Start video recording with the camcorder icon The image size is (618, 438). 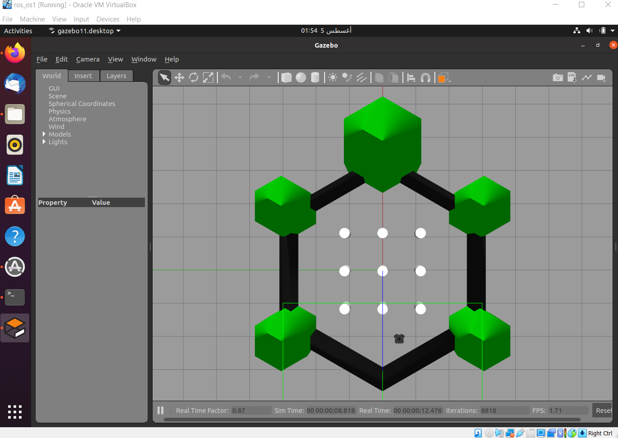[601, 77]
